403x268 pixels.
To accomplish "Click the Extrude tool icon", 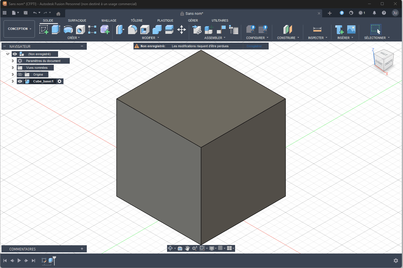I will [x=56, y=29].
